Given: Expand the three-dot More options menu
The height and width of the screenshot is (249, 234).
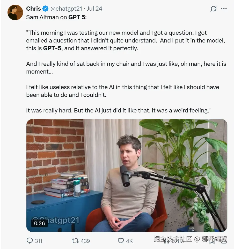Looking at the screenshot, I should point(224,9).
